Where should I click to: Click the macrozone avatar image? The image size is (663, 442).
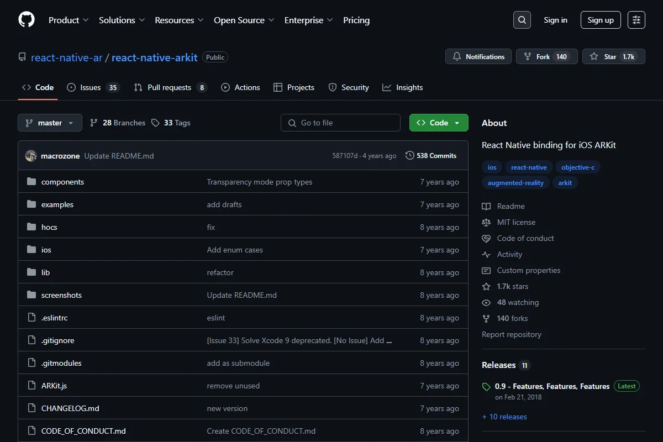[x=31, y=156]
